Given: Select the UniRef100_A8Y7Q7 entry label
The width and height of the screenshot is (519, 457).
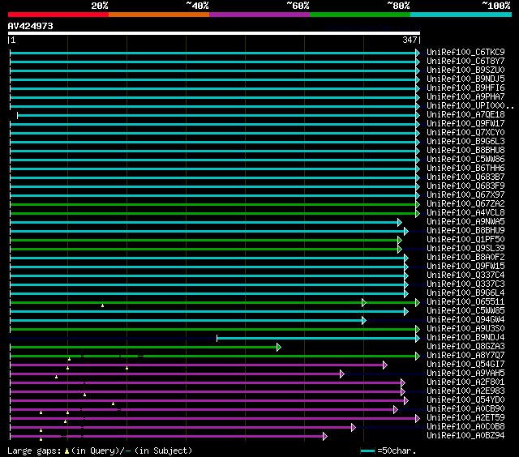Looking at the screenshot, I should tap(465, 356).
